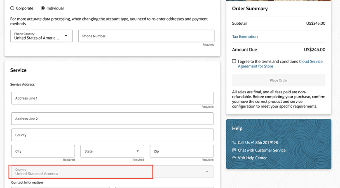The height and width of the screenshot is (188, 340).
Task: Select the Corporate account type
Action: [12, 8]
